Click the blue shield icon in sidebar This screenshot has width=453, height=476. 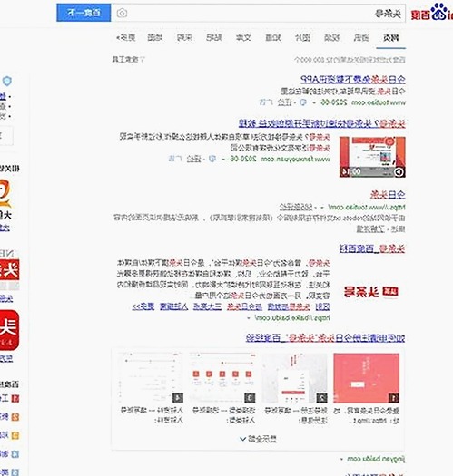coord(7,81)
